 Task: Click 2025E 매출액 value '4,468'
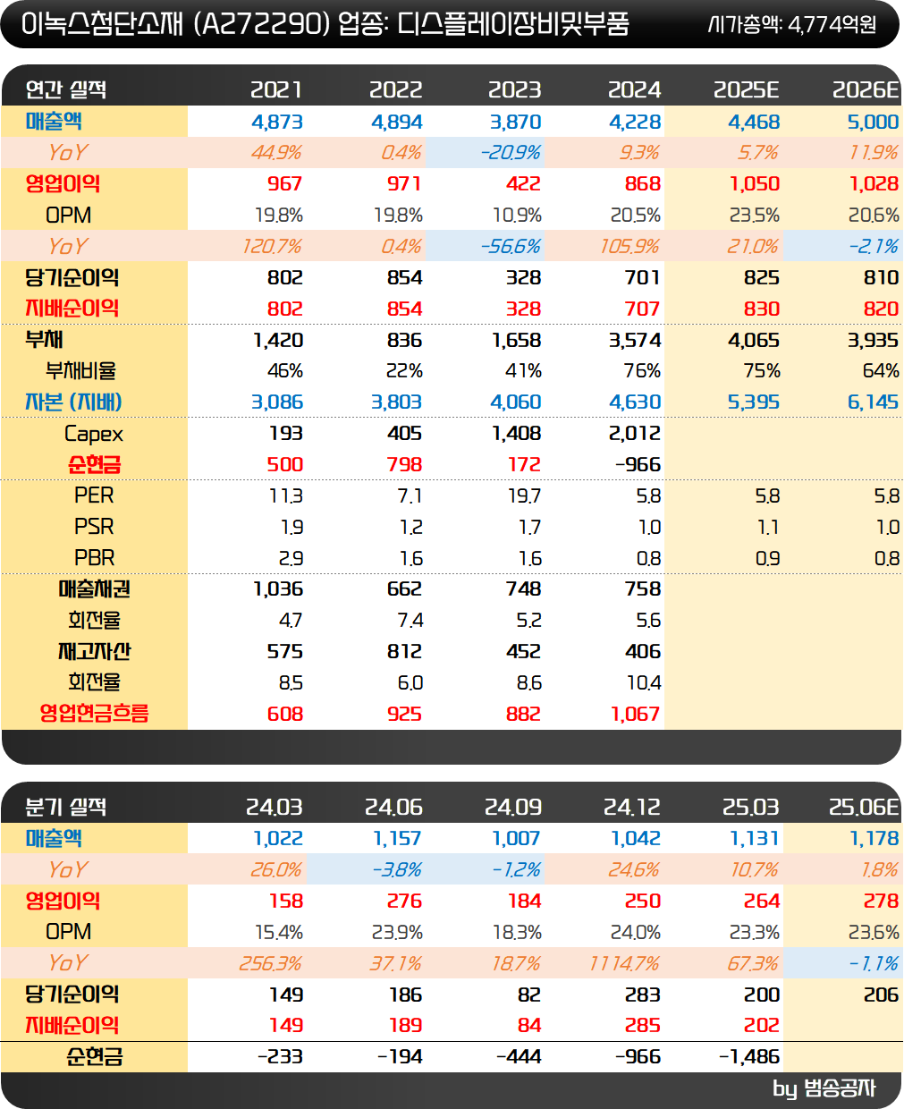tap(754, 122)
